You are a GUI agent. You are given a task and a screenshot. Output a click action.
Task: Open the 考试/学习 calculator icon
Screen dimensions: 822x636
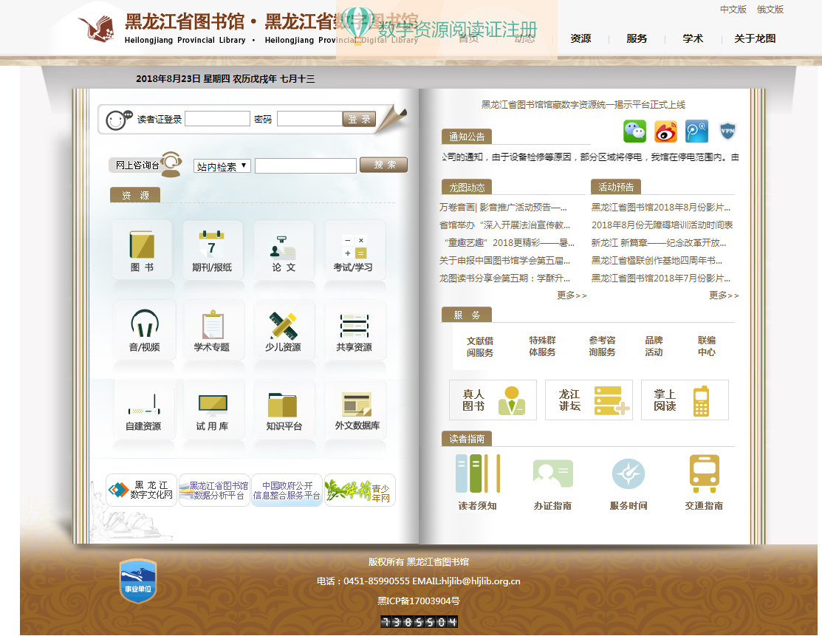coord(355,251)
